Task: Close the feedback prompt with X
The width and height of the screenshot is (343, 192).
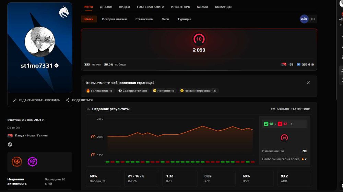Action: 308,83
